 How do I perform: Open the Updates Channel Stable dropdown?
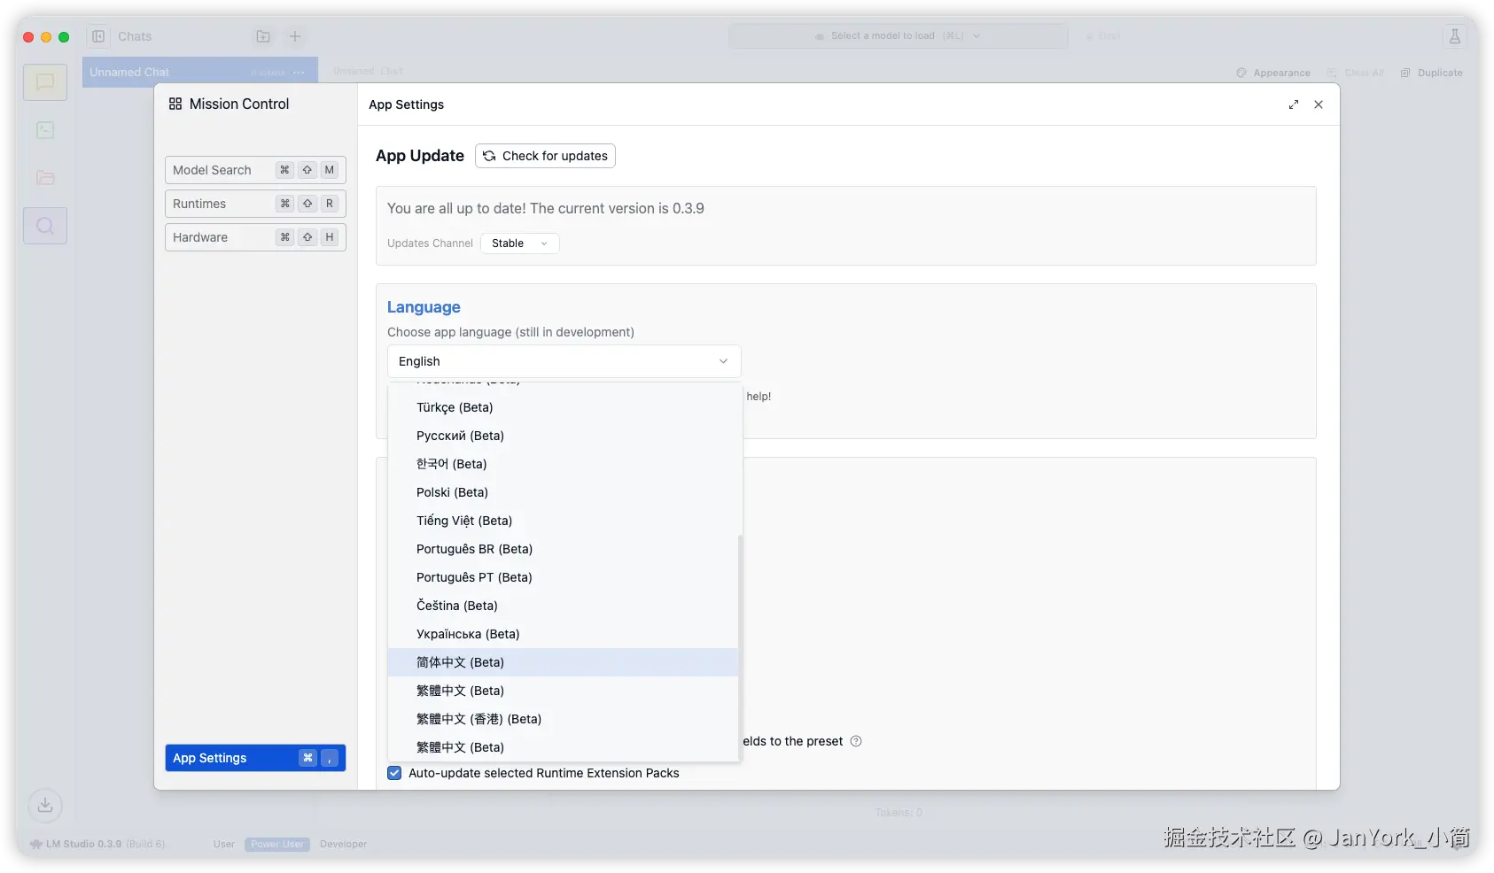pos(519,243)
